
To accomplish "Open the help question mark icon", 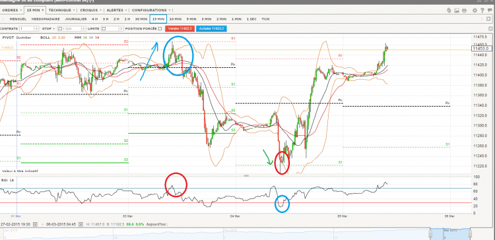I will tap(482, 11).
